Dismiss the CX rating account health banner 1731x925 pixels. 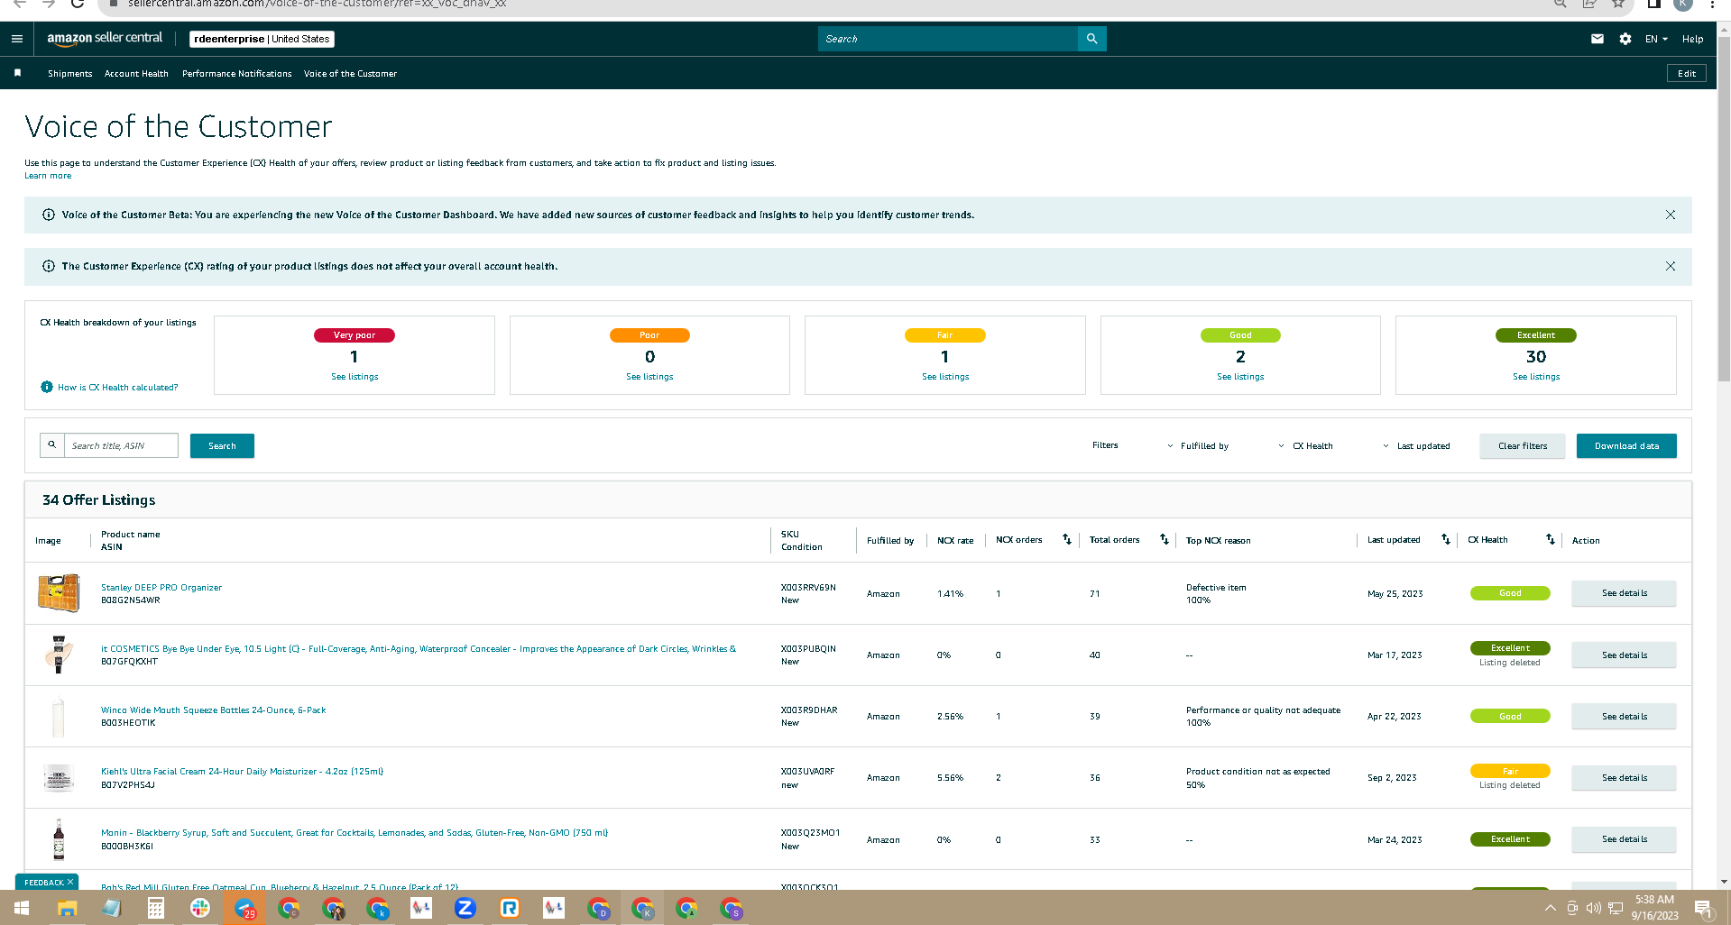[x=1671, y=266]
